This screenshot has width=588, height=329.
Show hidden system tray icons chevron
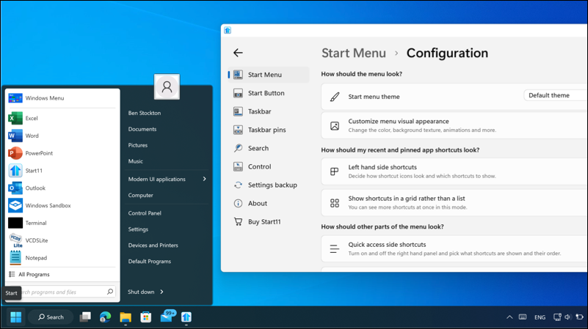(509, 317)
